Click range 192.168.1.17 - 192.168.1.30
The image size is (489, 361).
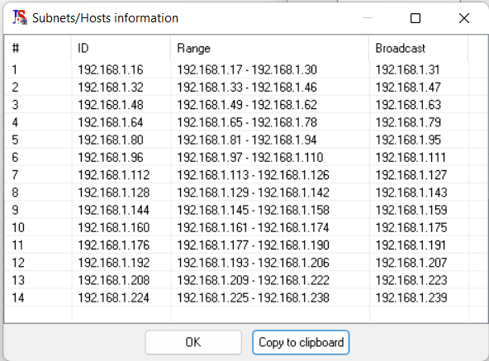pos(247,69)
